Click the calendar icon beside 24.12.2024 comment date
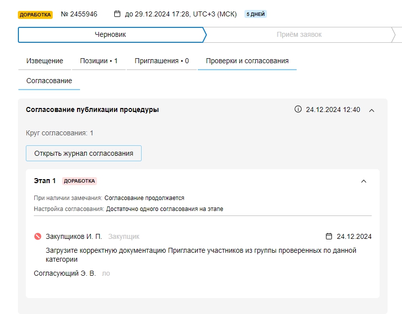This screenshot has width=402, height=314. [328, 236]
